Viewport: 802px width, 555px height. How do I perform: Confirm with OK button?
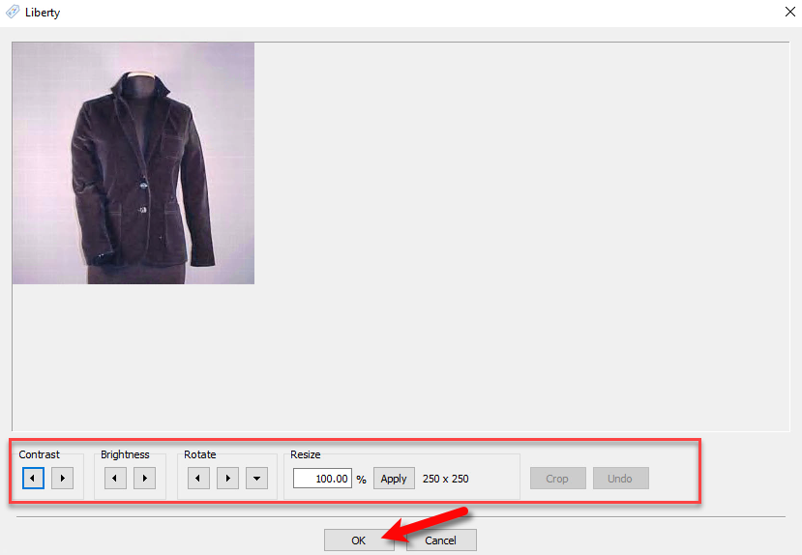[359, 540]
